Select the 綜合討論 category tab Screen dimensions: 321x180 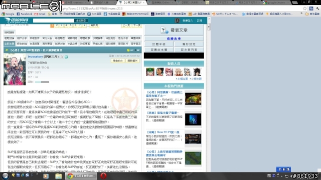[x=22, y=43]
